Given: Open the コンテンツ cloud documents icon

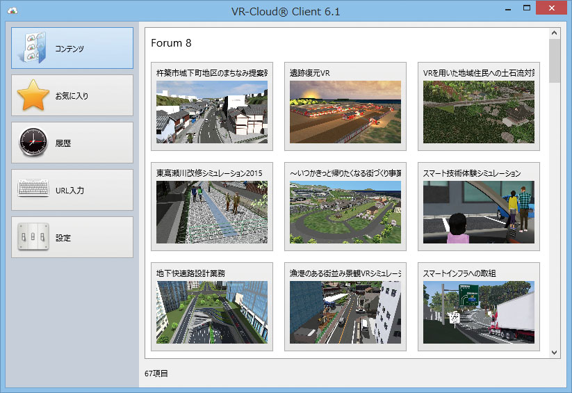Looking at the screenshot, I should click(33, 48).
